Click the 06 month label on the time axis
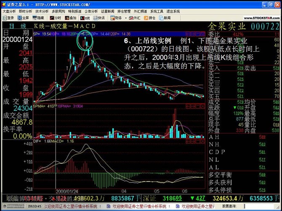 tap(185, 191)
